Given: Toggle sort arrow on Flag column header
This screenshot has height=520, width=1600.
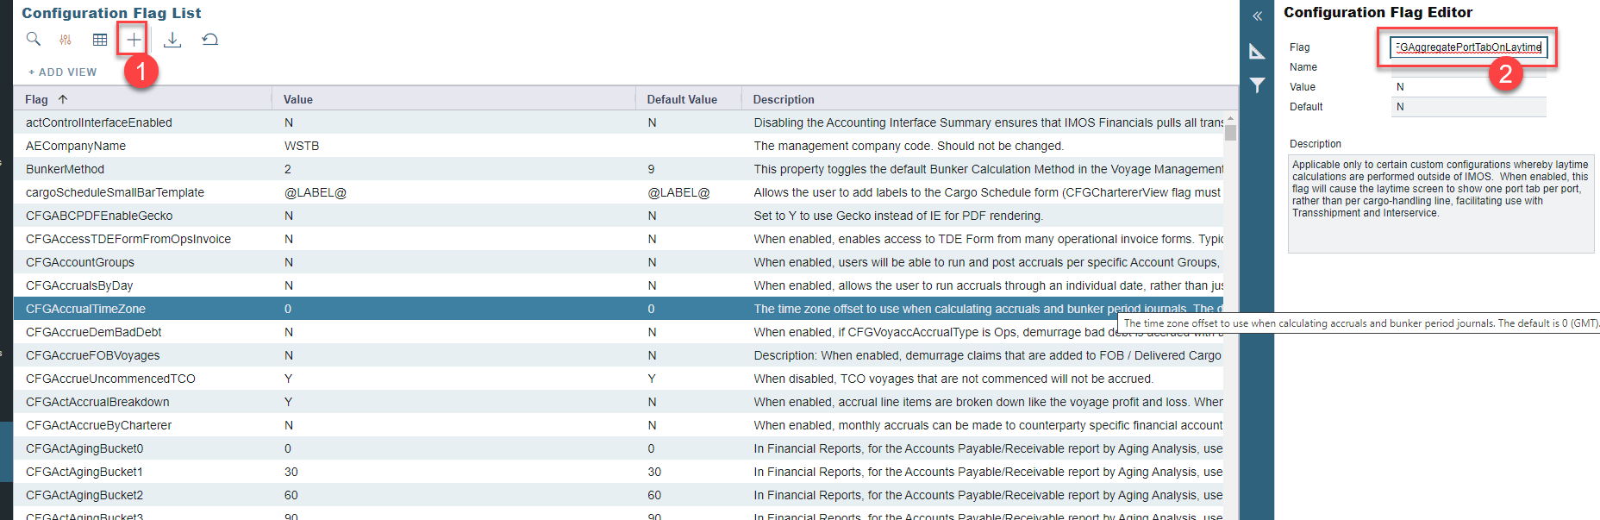Looking at the screenshot, I should point(63,99).
